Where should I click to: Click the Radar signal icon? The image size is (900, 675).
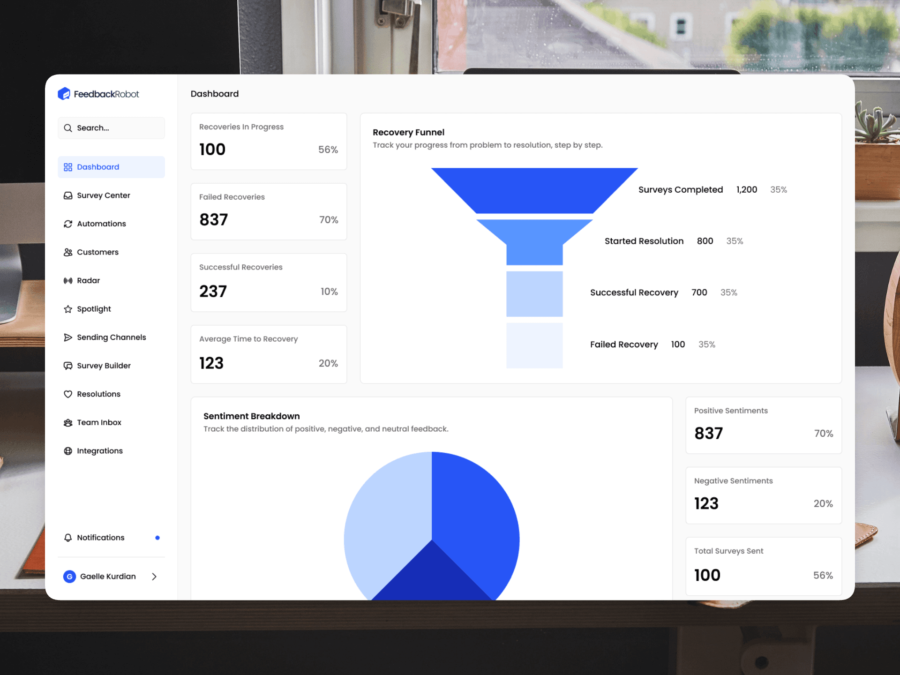pyautogui.click(x=68, y=281)
